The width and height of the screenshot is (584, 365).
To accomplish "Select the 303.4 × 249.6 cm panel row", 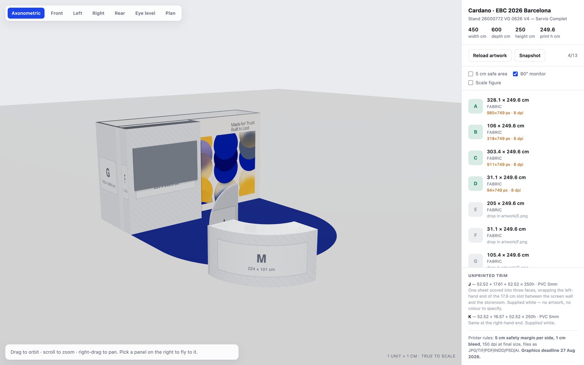I will click(523, 158).
